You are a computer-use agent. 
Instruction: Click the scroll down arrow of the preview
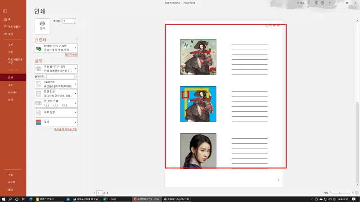(x=357, y=184)
